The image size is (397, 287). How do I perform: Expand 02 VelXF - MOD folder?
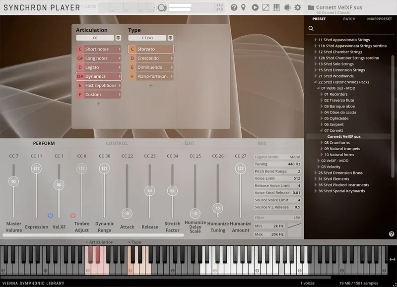[x=319, y=161]
